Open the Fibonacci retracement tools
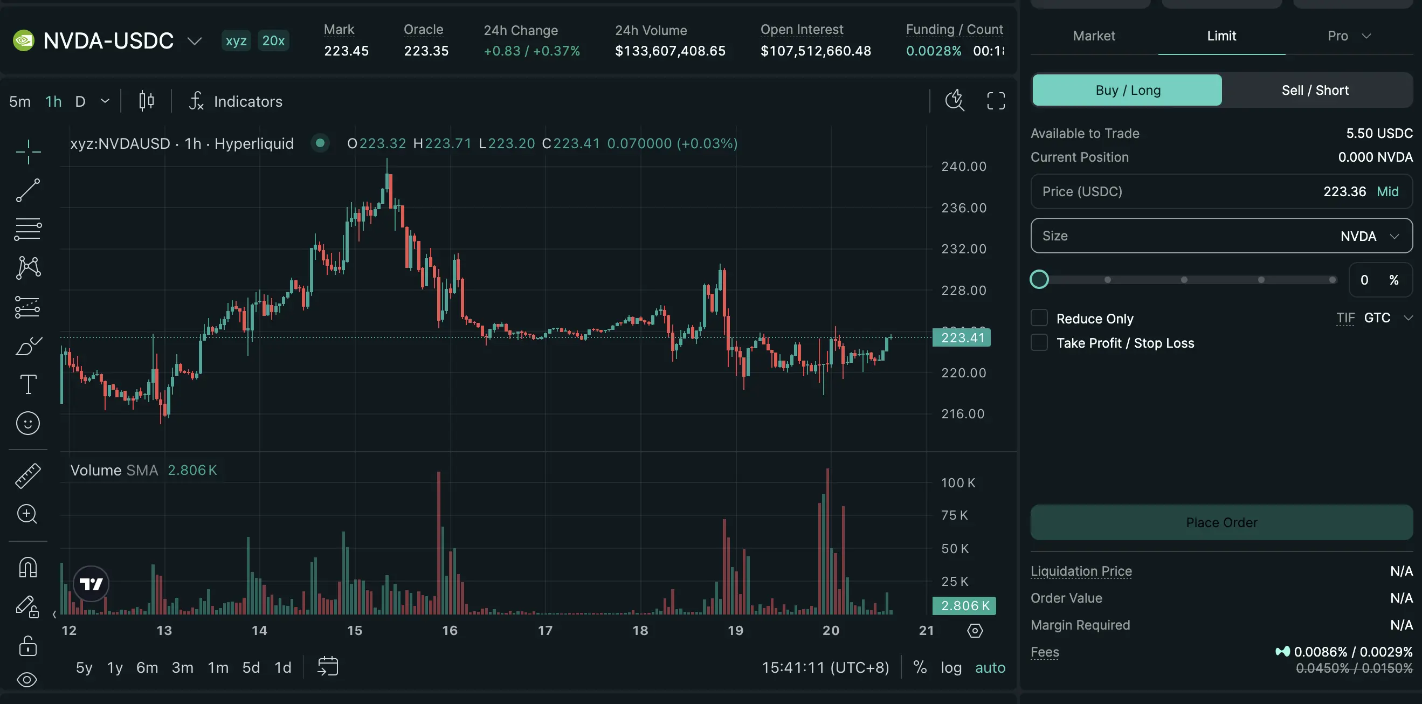The width and height of the screenshot is (1422, 704). [28, 229]
